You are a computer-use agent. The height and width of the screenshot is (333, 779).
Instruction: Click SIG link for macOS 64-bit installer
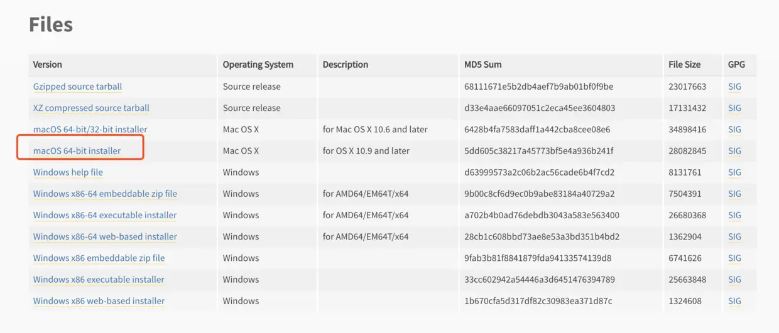(734, 151)
